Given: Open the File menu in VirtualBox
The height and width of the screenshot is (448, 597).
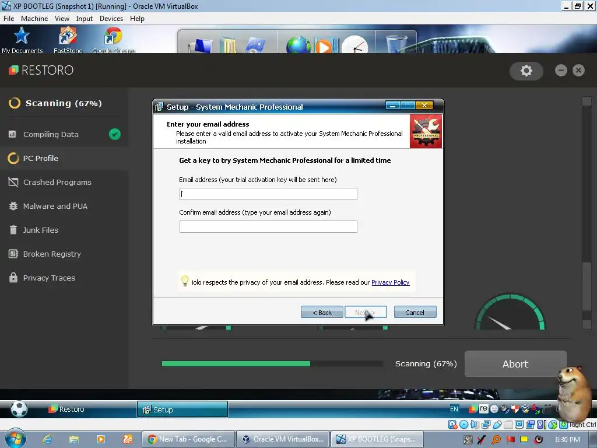Looking at the screenshot, I should point(8,18).
